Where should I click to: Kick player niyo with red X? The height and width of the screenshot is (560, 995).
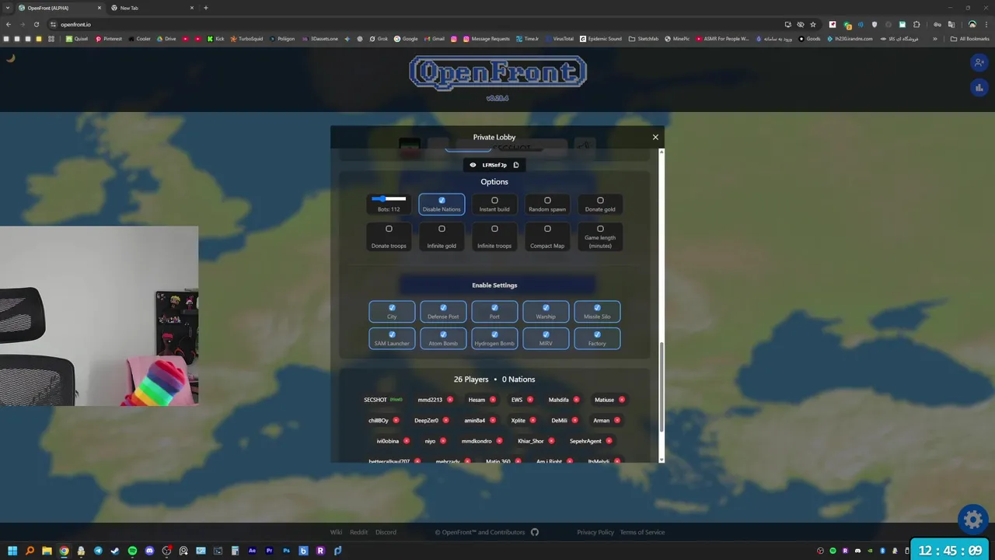coord(443,441)
